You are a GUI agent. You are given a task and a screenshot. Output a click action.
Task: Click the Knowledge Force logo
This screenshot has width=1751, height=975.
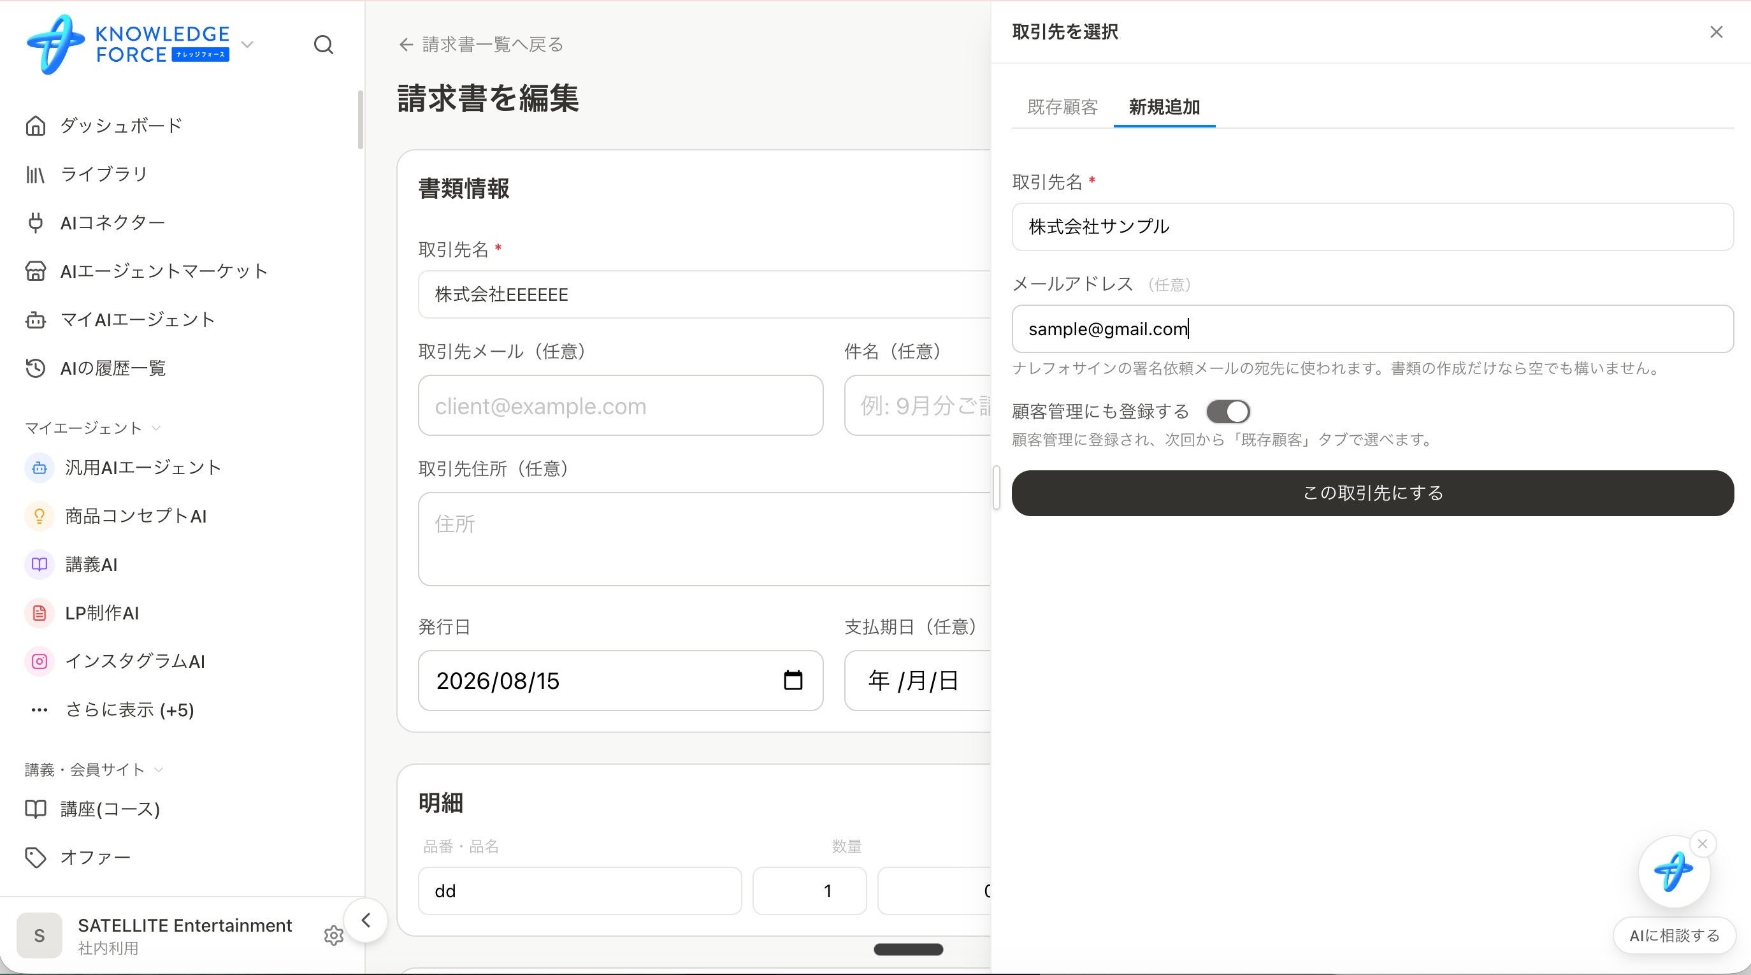click(x=128, y=44)
